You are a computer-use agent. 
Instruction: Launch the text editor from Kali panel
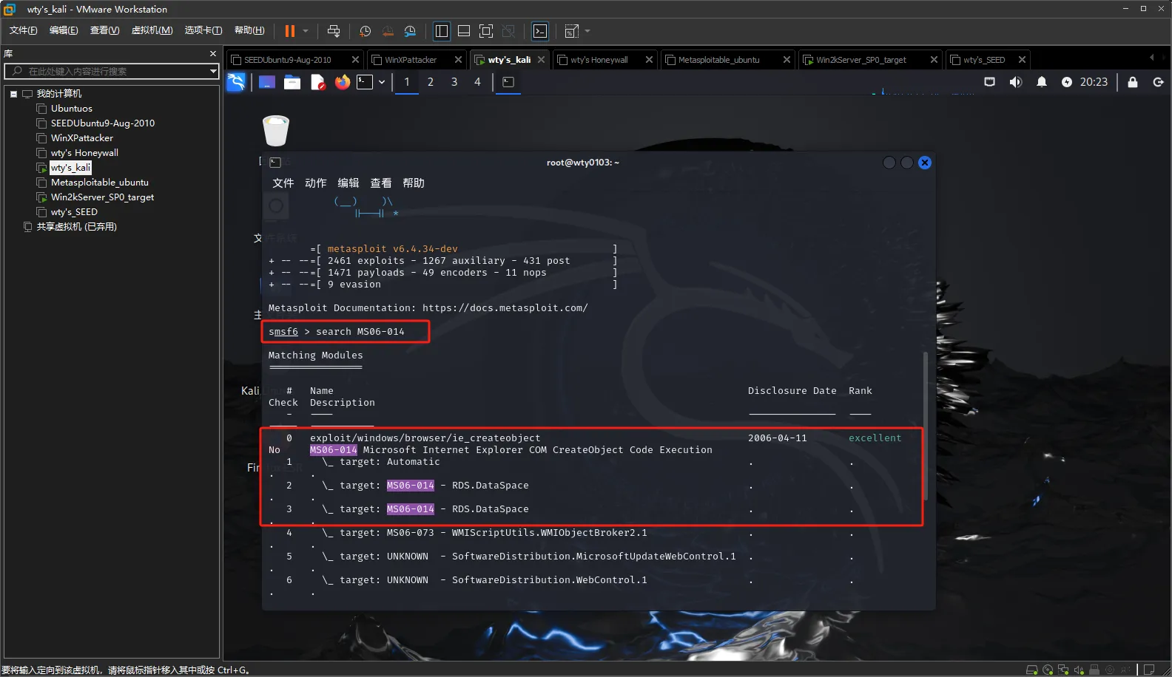pos(317,82)
